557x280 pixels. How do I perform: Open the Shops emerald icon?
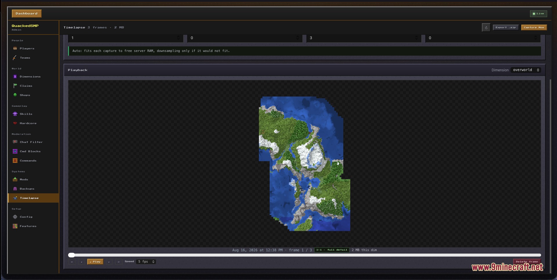(15, 95)
